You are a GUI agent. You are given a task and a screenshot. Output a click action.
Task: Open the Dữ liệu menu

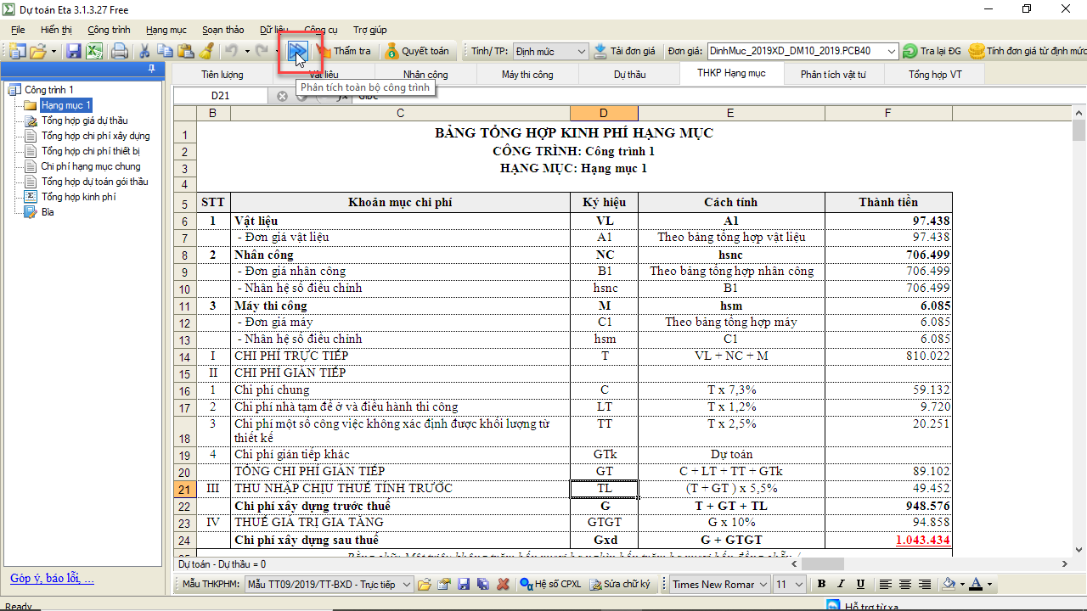pos(273,30)
